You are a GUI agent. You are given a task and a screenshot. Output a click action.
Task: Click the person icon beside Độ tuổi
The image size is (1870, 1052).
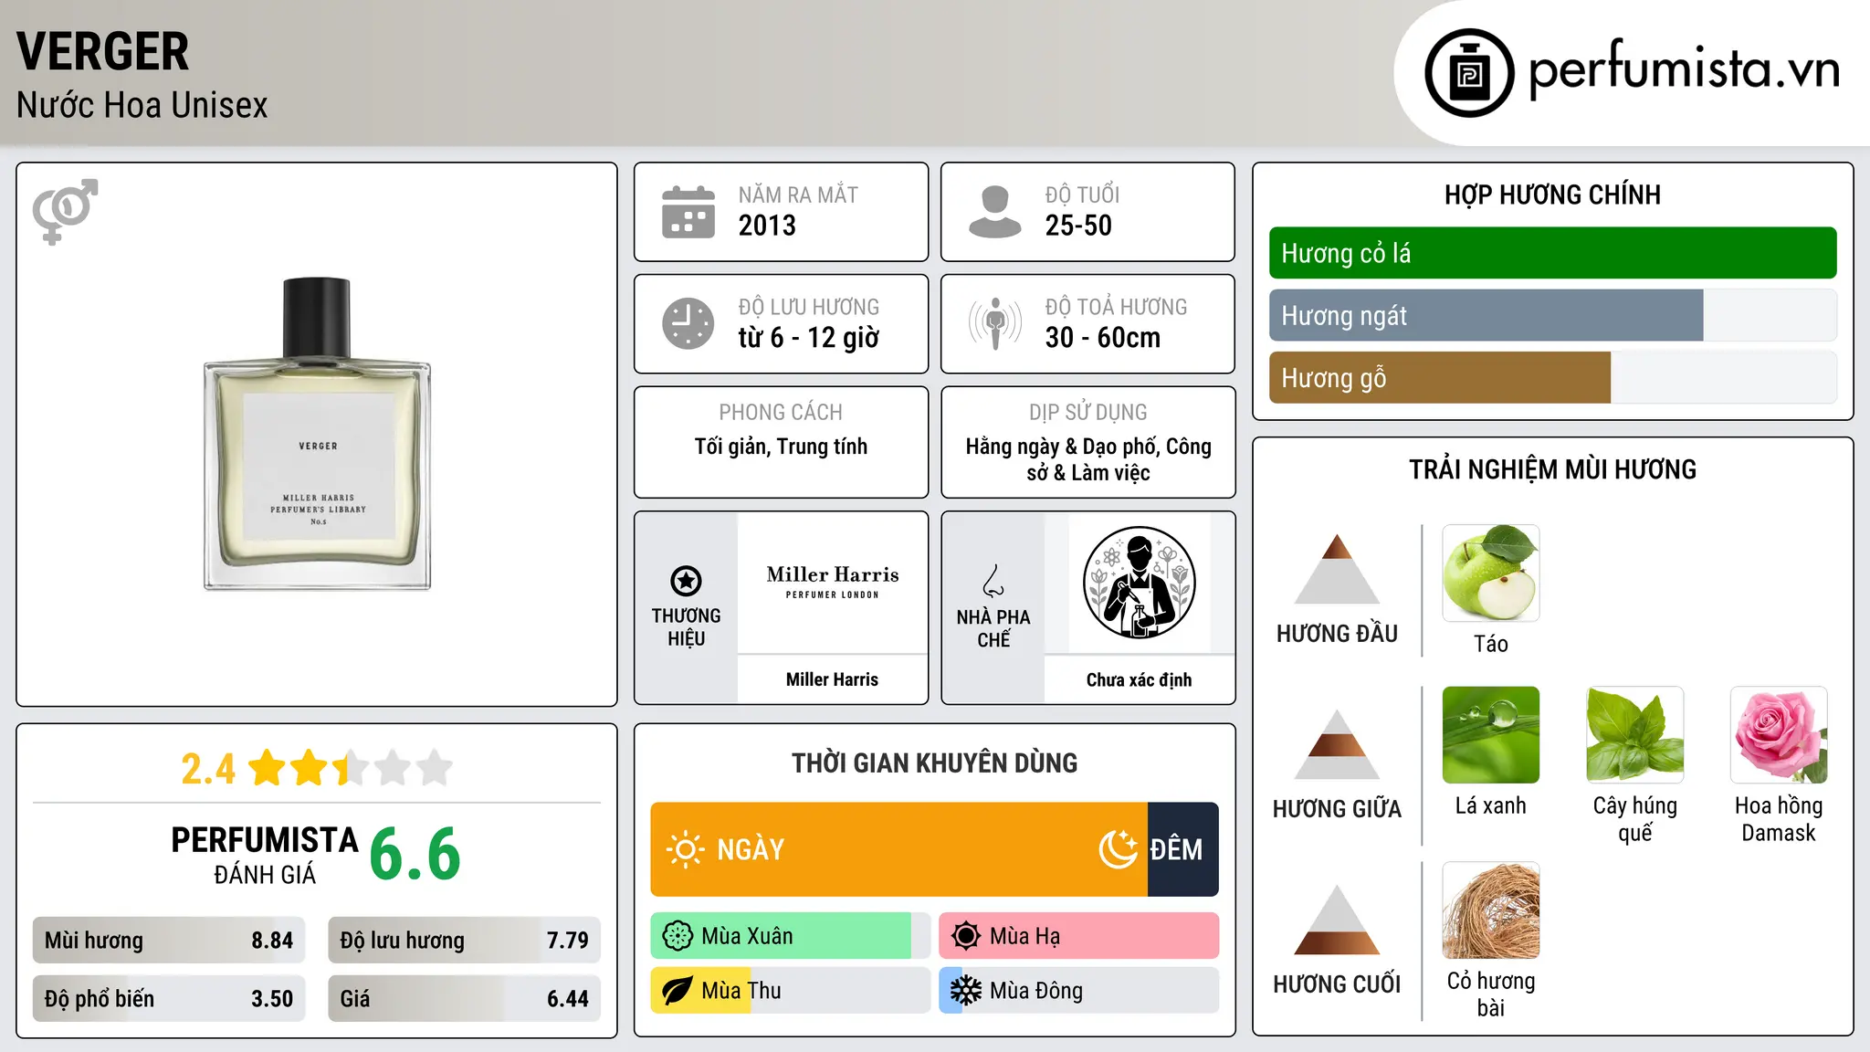point(994,212)
